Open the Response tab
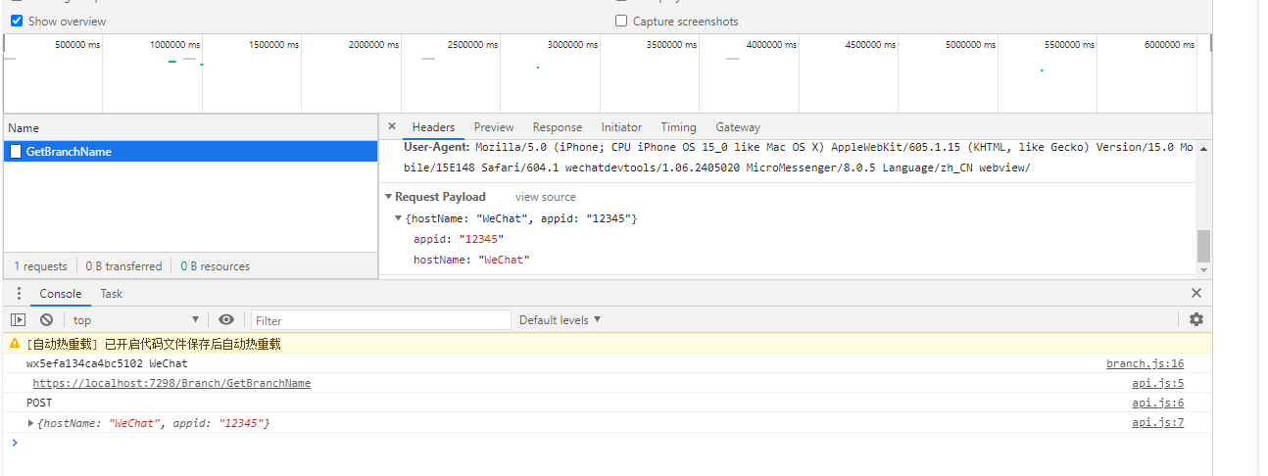The width and height of the screenshot is (1268, 476). coord(558,127)
